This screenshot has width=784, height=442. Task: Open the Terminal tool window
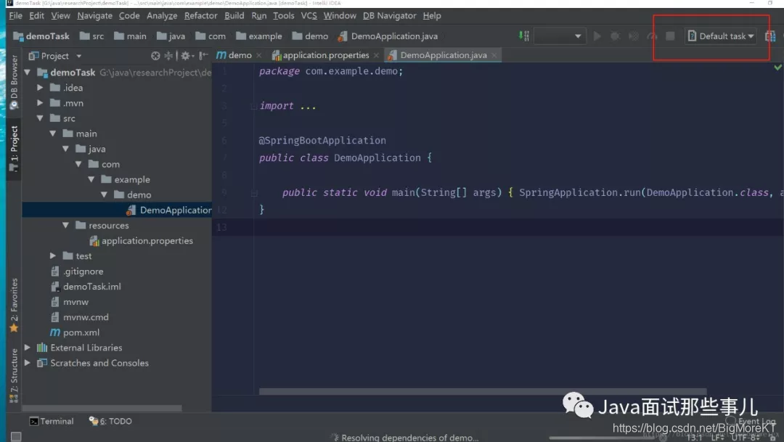point(52,421)
